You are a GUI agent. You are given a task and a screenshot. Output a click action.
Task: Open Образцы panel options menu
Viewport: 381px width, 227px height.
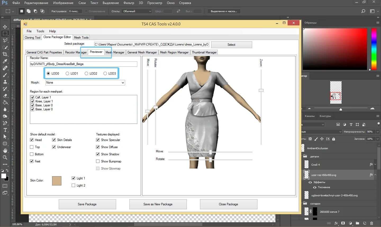click(378, 22)
